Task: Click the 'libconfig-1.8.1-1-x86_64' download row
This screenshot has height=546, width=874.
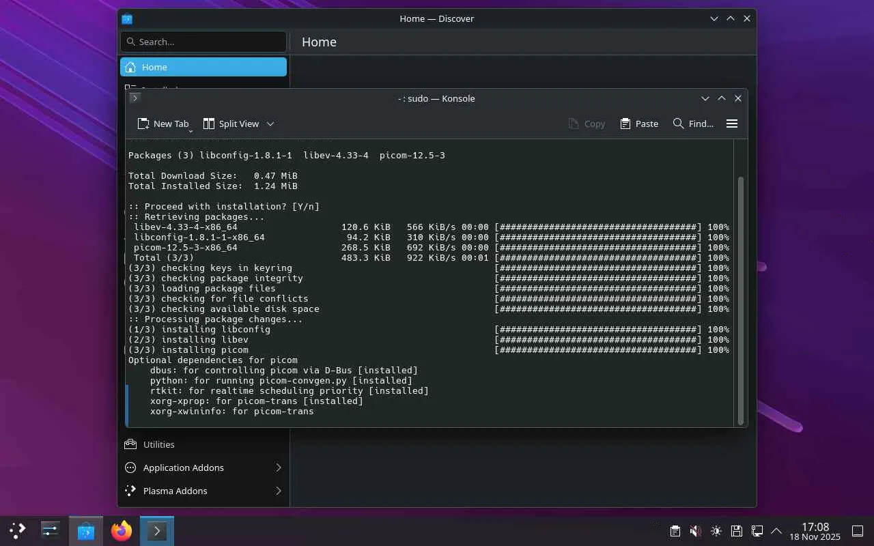Action: pos(432,238)
